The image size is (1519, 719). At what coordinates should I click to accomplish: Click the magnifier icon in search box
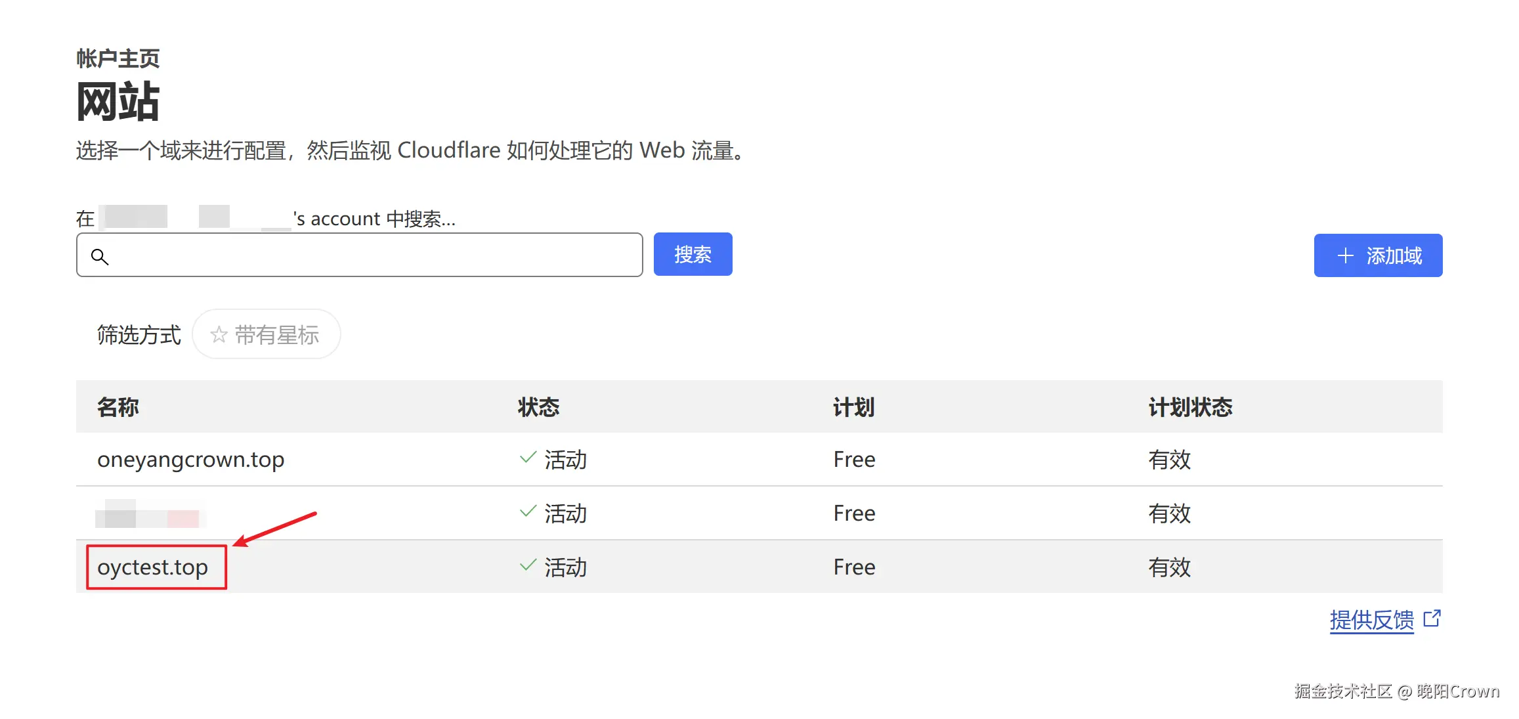100,257
